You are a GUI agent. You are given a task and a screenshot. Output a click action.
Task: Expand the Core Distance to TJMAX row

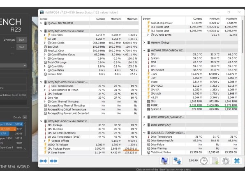[x=45, y=90]
